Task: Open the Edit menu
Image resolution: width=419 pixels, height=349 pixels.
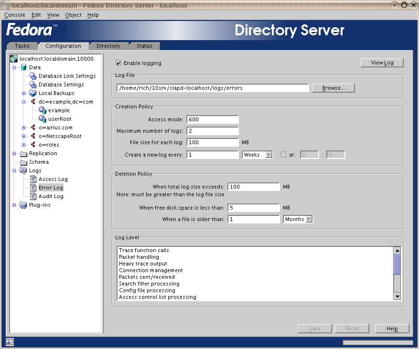Action: (x=36, y=15)
